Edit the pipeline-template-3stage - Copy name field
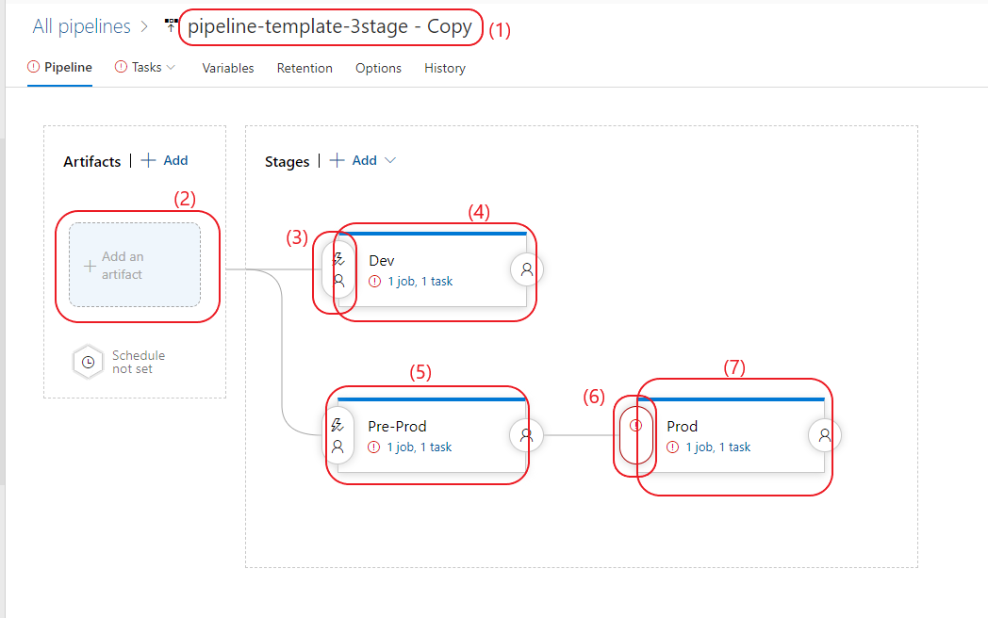Image resolution: width=988 pixels, height=618 pixels. [x=330, y=26]
